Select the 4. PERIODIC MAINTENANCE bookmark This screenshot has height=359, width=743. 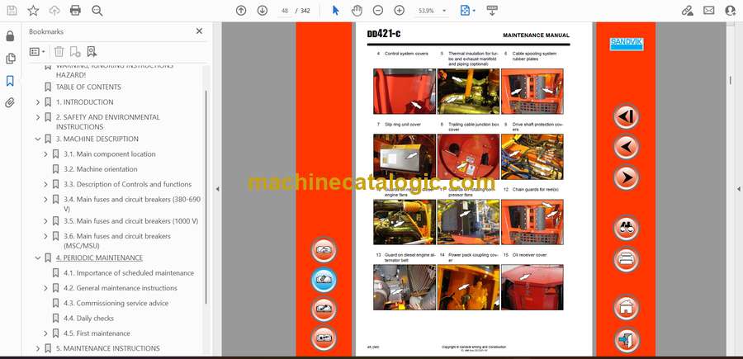point(99,258)
